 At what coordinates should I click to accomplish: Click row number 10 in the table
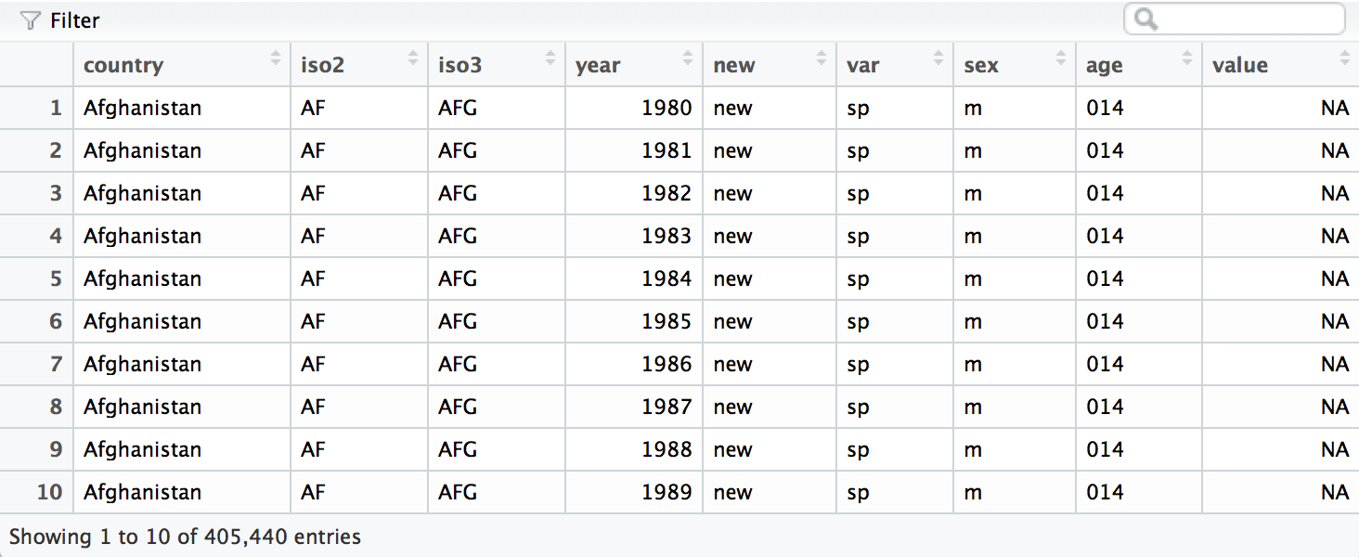(x=49, y=492)
